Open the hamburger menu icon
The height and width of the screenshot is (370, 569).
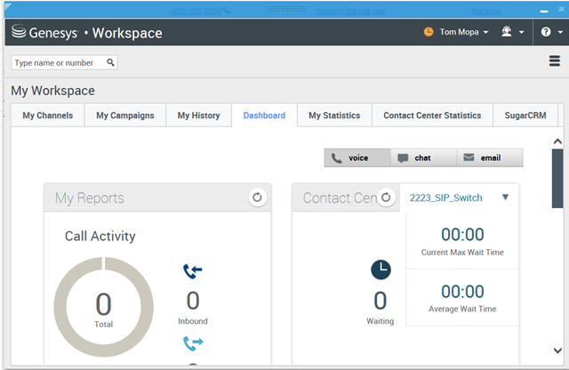(555, 60)
